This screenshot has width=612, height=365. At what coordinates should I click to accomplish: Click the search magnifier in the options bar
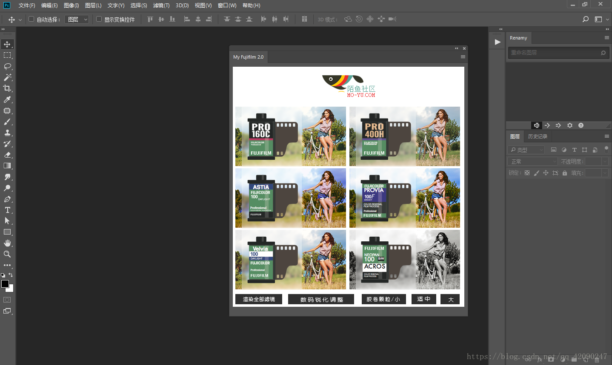(x=586, y=19)
